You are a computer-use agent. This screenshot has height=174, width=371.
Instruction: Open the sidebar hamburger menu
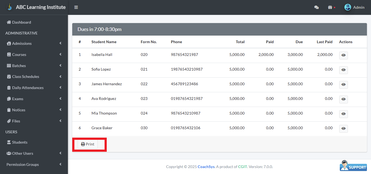click(x=76, y=7)
